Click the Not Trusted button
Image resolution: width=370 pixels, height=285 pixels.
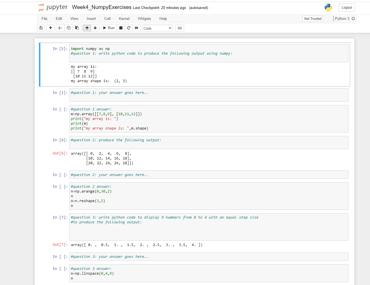[313, 19]
